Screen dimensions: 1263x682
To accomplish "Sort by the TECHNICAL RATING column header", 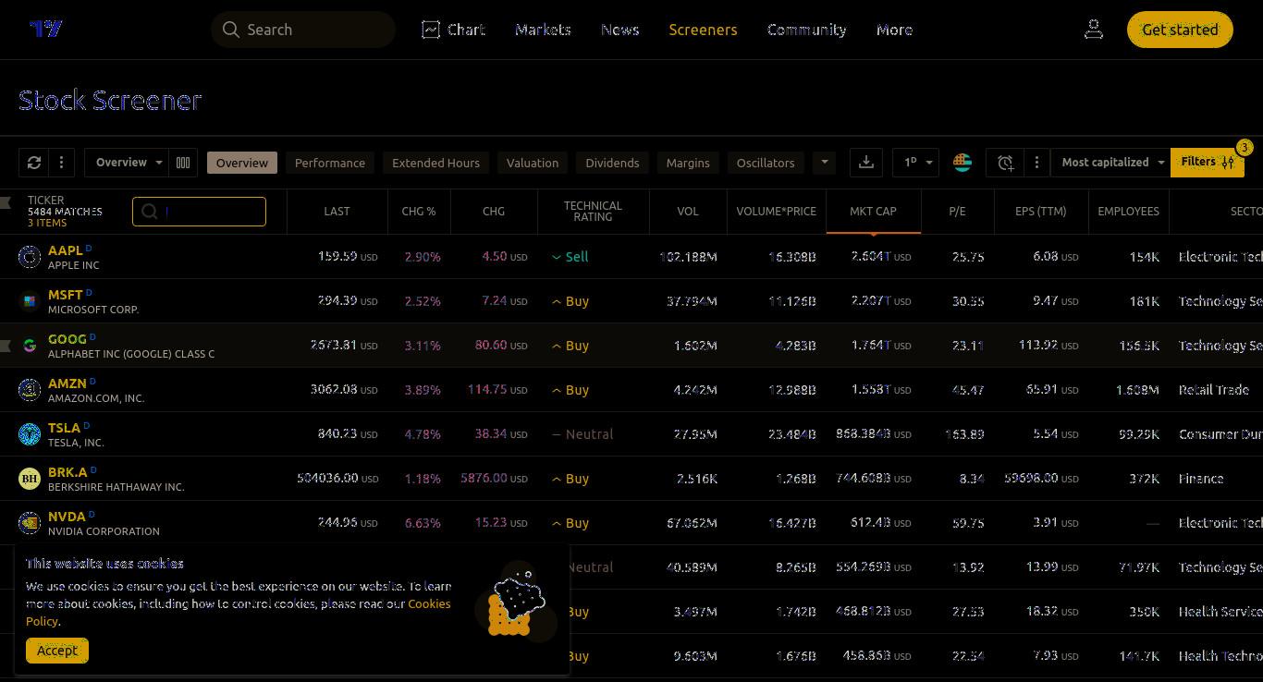I will tap(593, 212).
